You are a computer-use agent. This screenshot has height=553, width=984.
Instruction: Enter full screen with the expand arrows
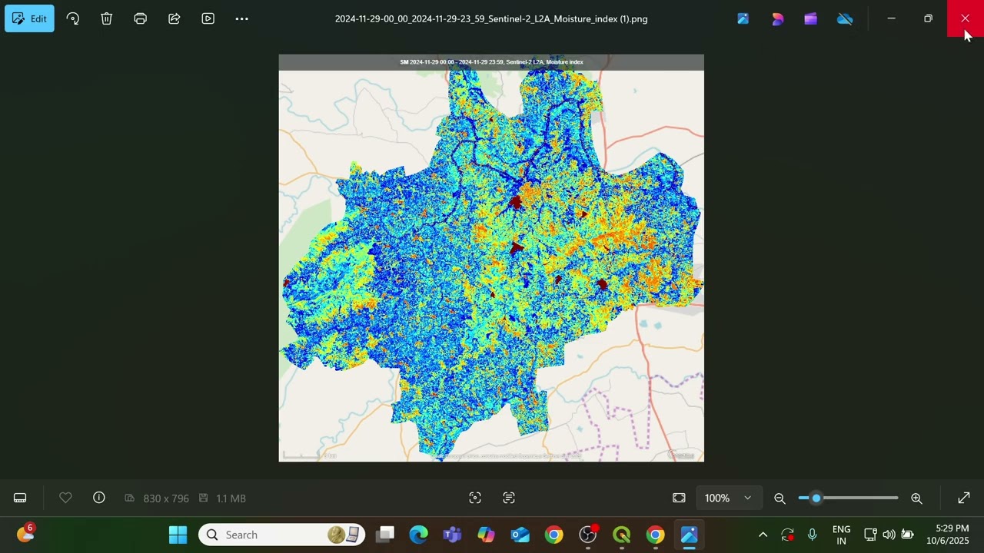pos(964,498)
